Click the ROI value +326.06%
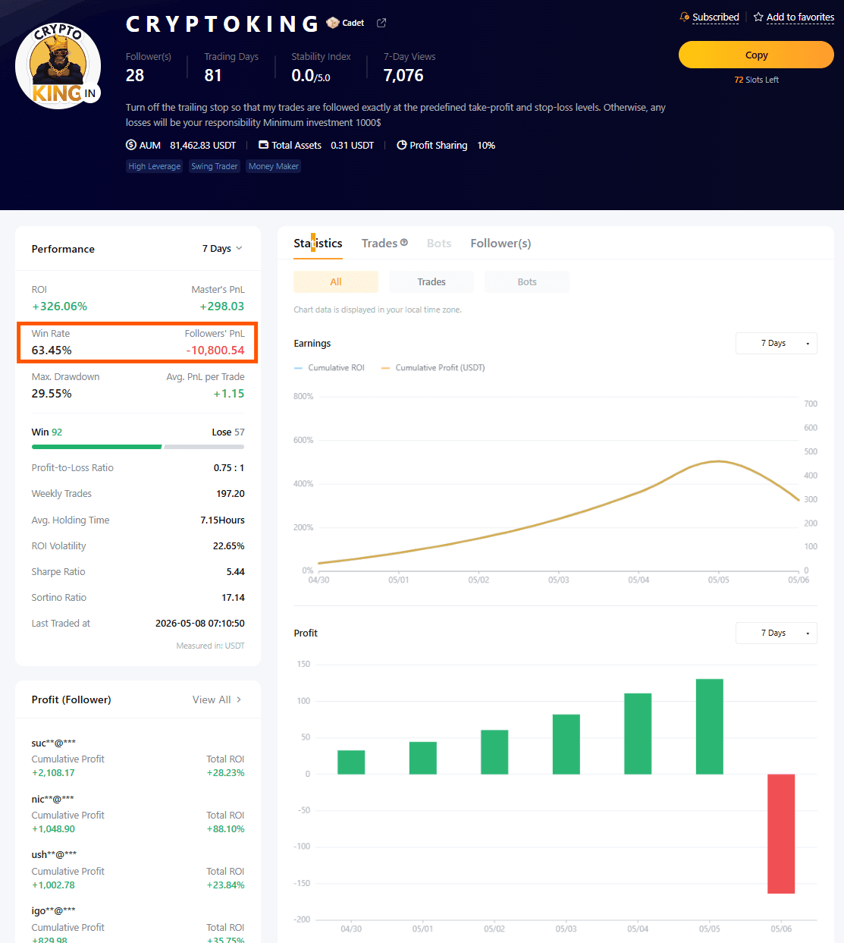The width and height of the screenshot is (844, 943). pyautogui.click(x=60, y=306)
